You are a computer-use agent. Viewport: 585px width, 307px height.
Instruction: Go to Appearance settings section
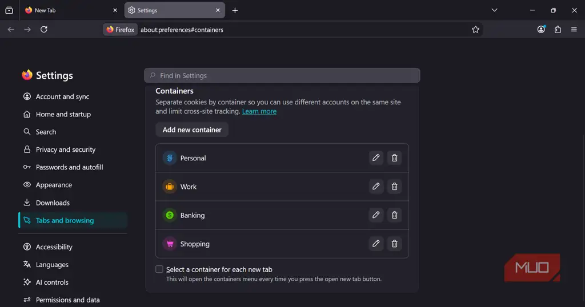point(54,185)
